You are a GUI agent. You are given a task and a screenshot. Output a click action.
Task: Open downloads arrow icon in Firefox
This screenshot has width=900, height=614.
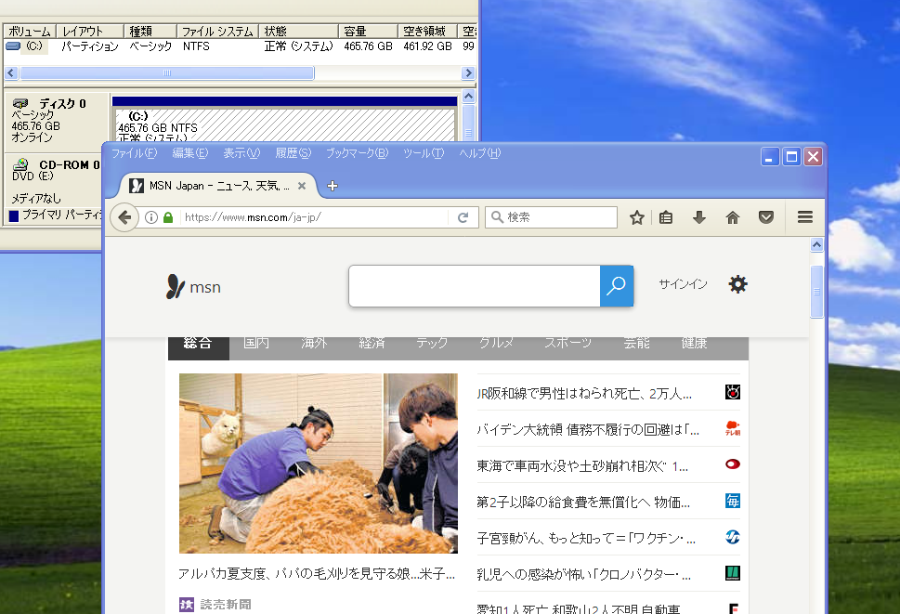click(699, 217)
